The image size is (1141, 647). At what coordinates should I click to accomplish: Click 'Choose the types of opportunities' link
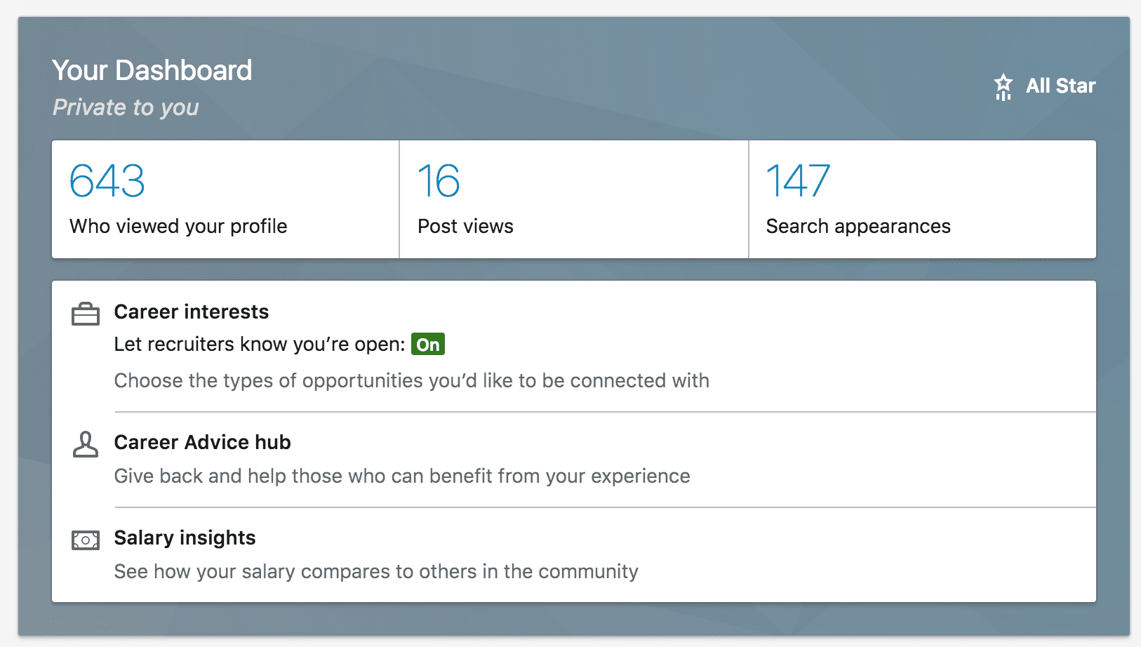click(x=411, y=380)
